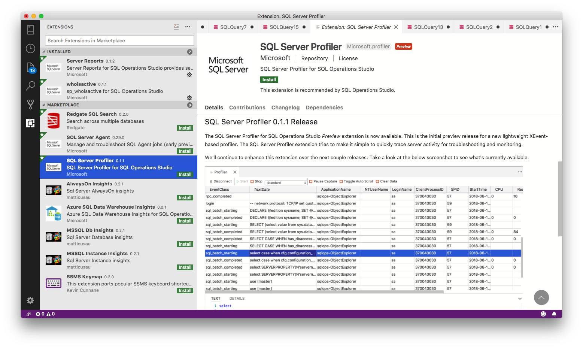This screenshot has width=583, height=348.
Task: Install Redgate SQL Search extension
Action: [x=185, y=128]
